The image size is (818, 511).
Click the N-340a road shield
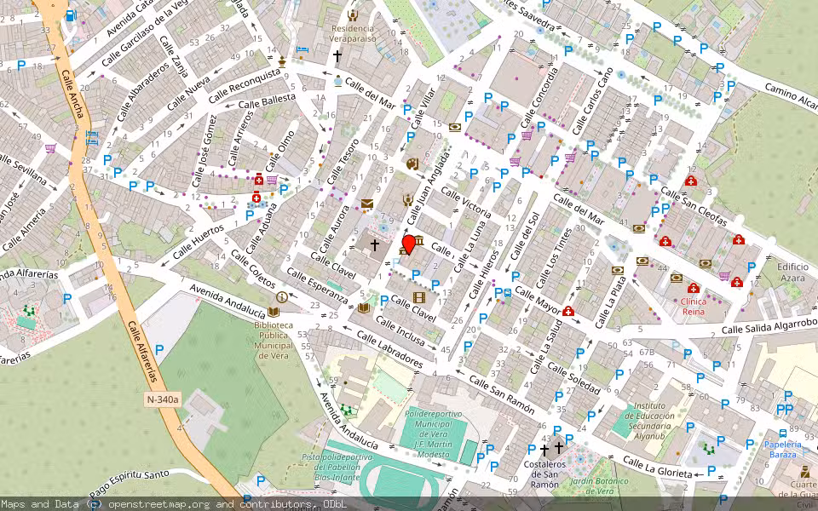pos(162,400)
